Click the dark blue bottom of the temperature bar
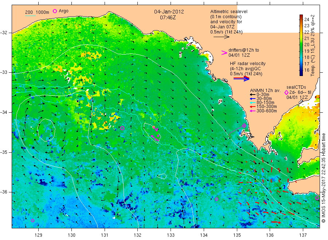 point(301,73)
